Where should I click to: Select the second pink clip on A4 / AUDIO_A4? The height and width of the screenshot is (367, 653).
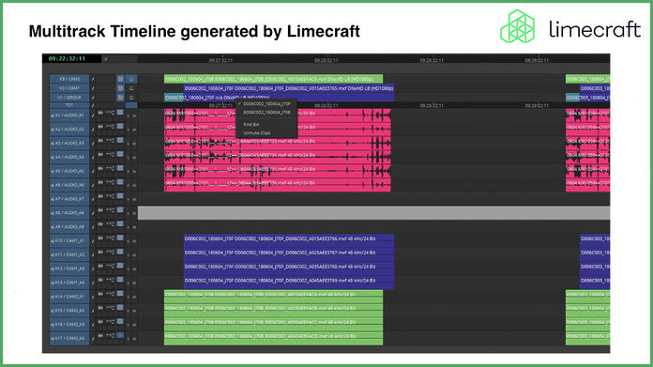pyautogui.click(x=587, y=157)
